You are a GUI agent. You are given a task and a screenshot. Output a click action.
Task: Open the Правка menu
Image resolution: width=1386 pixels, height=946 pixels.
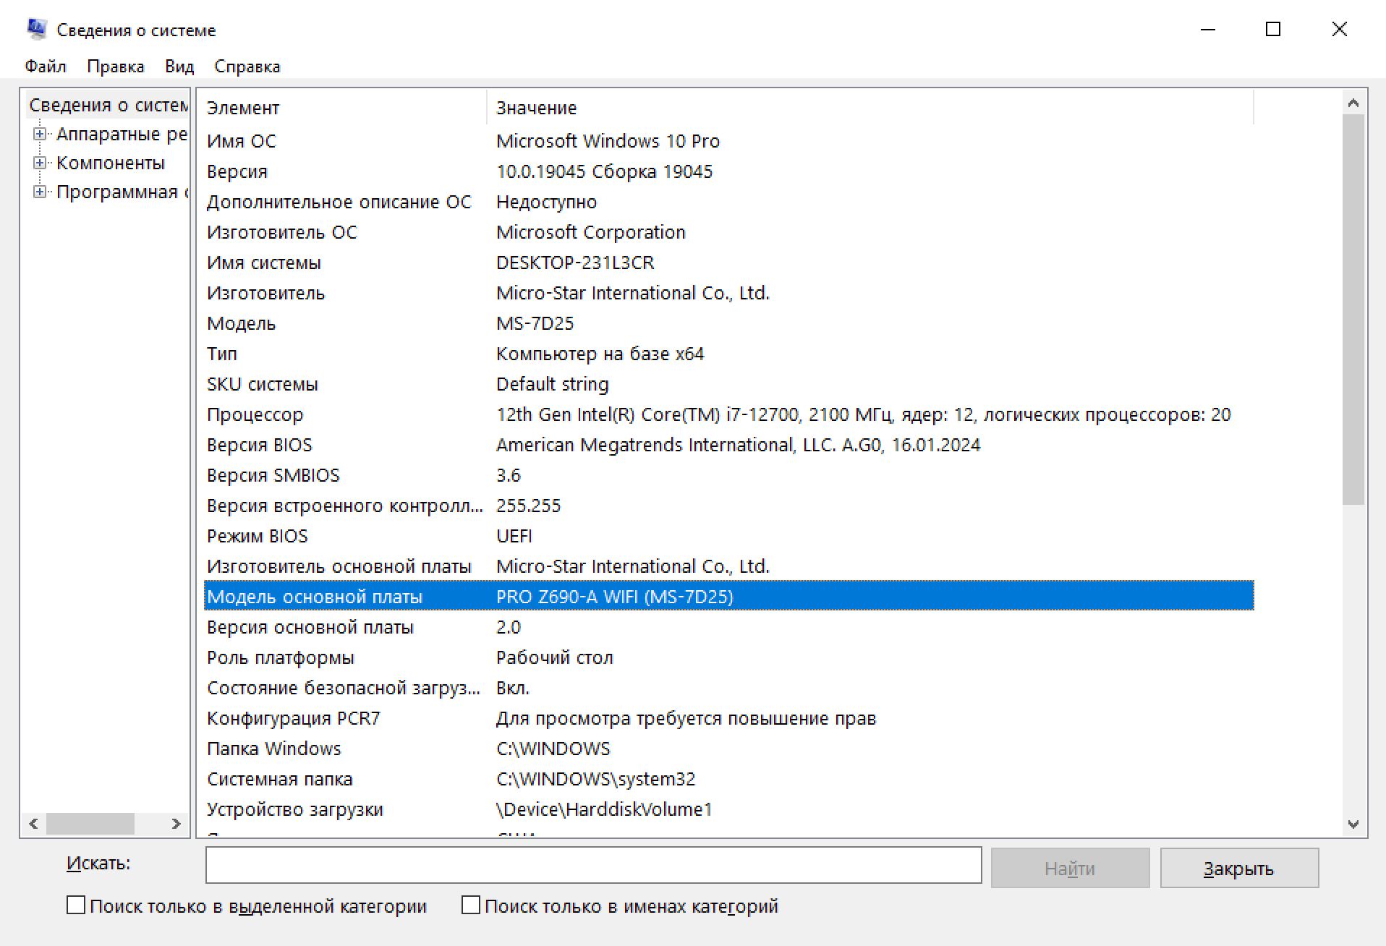[x=116, y=67]
